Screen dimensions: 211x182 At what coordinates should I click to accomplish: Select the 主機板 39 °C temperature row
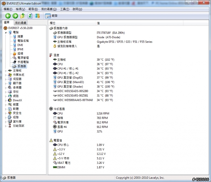point(83,60)
